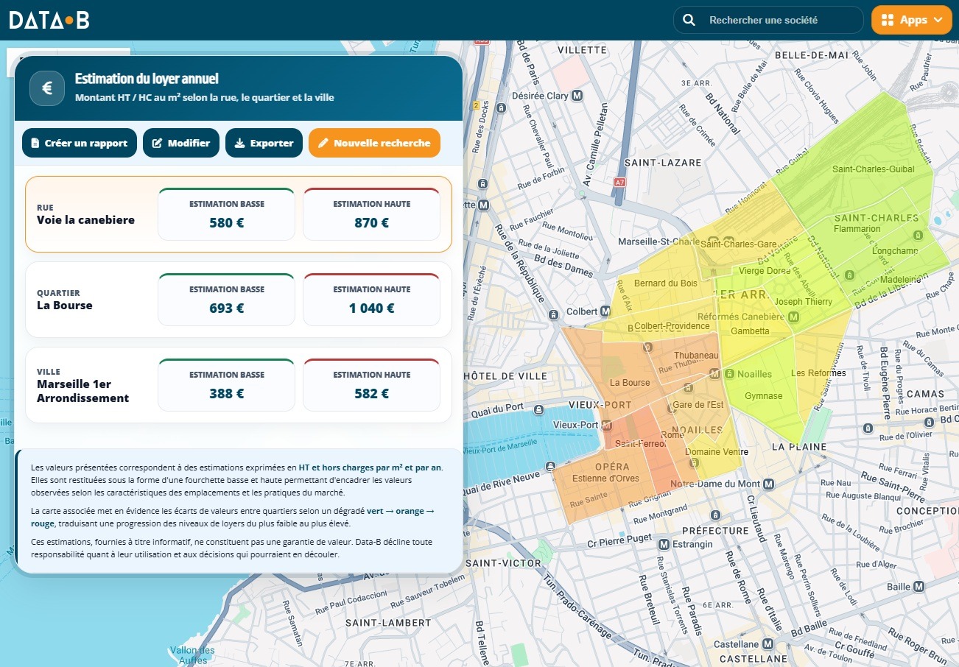
Task: Click the Bernard du Bois map zone
Action: click(665, 283)
